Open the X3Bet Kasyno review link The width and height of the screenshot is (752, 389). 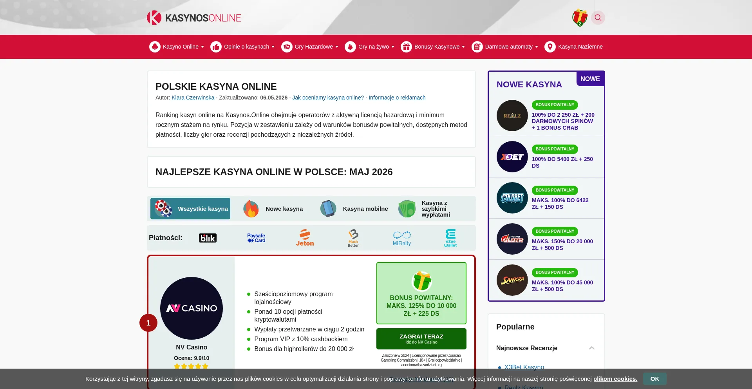524,367
